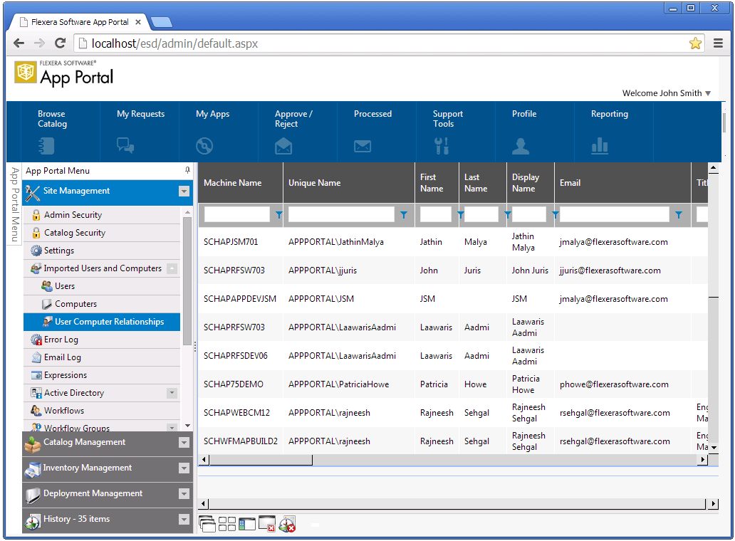Open the Error Log
Viewport: 735px width, 541px height.
pos(102,340)
